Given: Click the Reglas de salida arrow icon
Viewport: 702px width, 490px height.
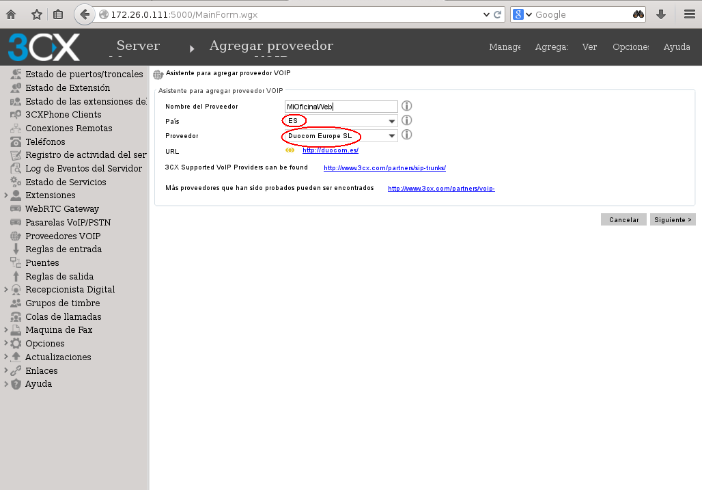Looking at the screenshot, I should (16, 277).
